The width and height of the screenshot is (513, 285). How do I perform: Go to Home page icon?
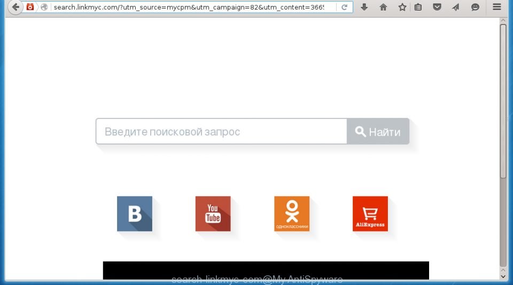click(383, 7)
